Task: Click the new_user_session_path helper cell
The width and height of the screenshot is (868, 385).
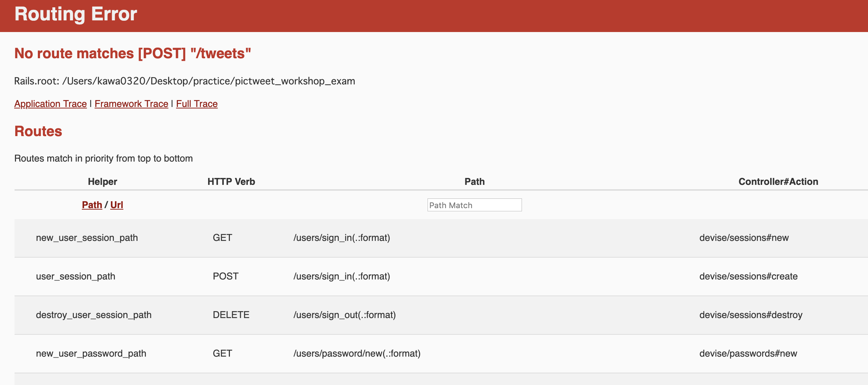Action: (x=87, y=238)
